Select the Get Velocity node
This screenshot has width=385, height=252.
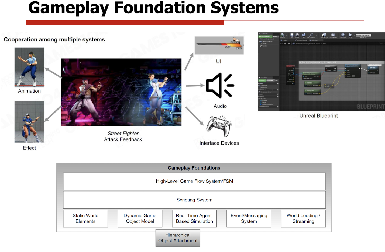[312, 84]
